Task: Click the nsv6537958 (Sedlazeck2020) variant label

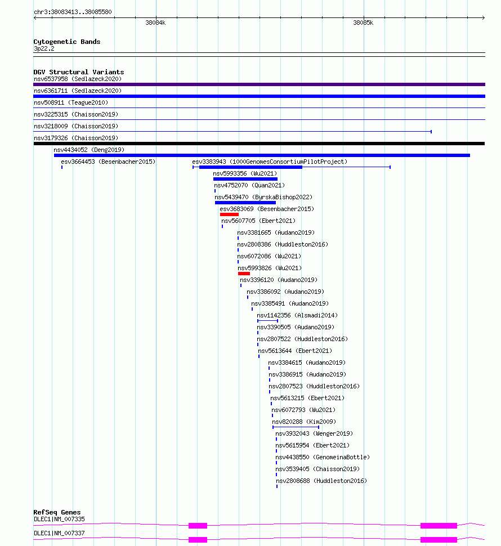Action: tap(78, 79)
